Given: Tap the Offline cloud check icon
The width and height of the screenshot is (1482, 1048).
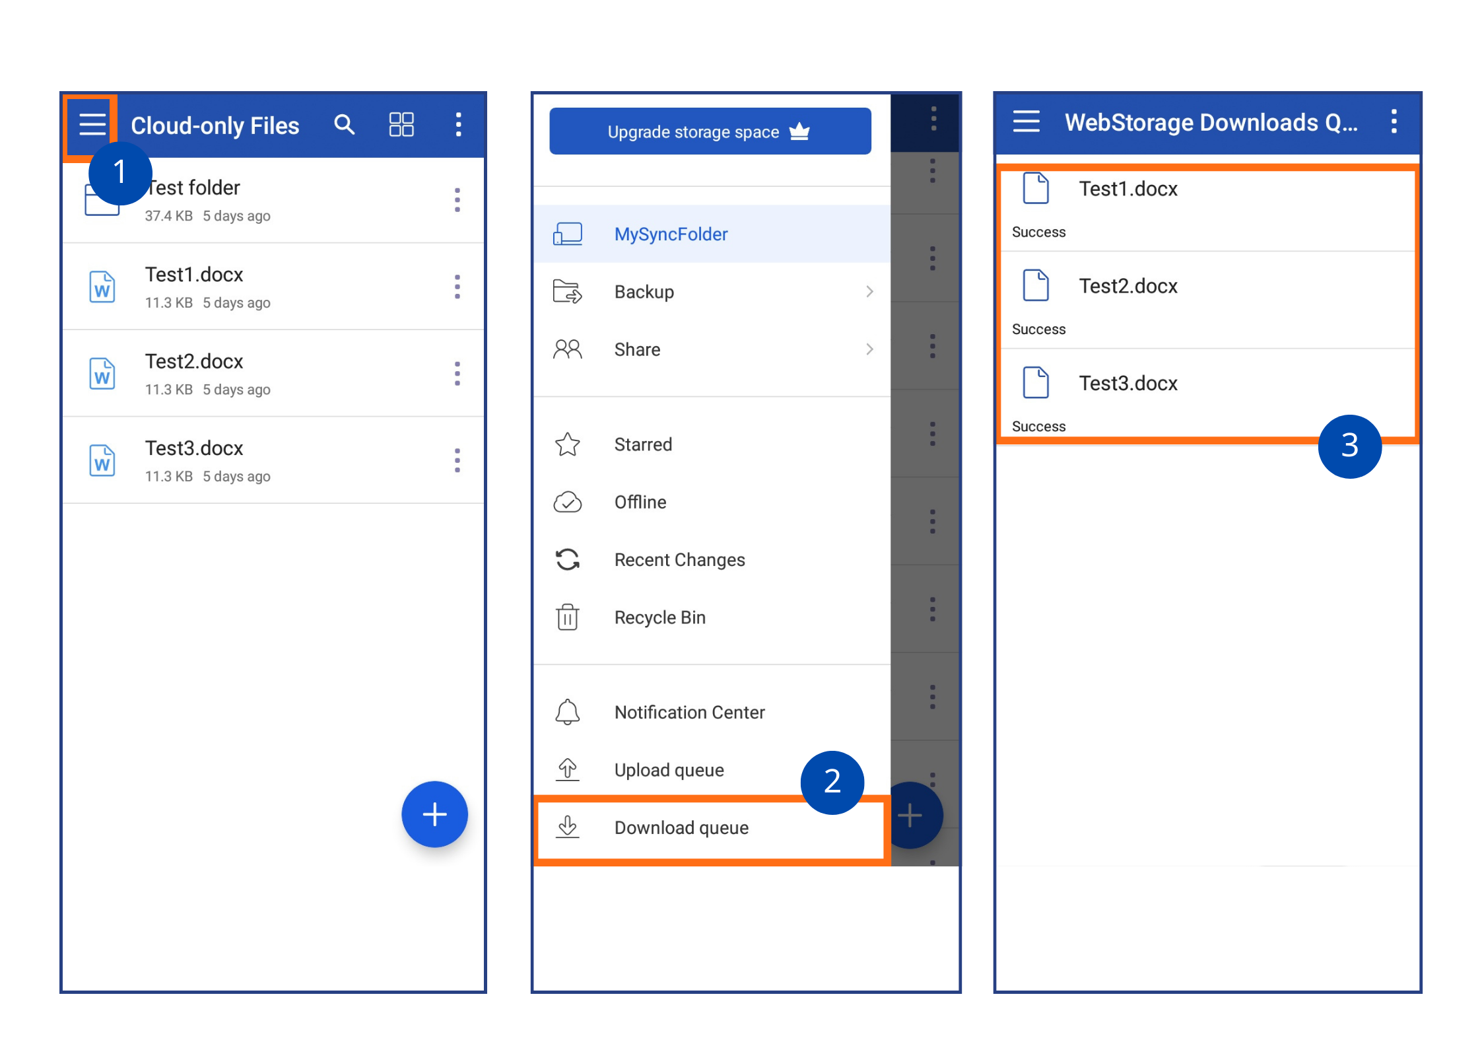Looking at the screenshot, I should (x=568, y=502).
